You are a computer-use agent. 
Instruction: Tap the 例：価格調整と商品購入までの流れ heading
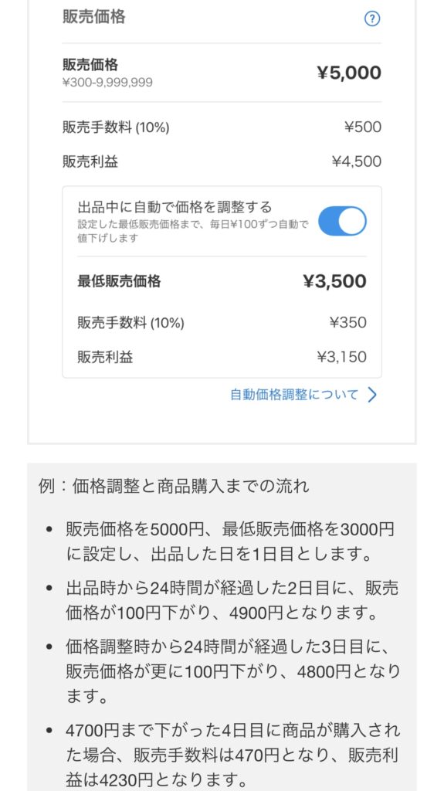pyautogui.click(x=174, y=487)
